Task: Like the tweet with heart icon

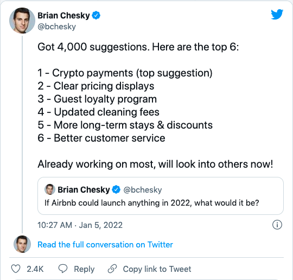Action: coord(16,269)
